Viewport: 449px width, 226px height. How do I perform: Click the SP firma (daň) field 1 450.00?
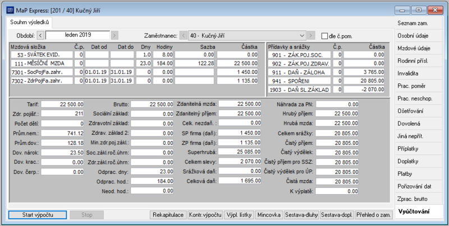(x=240, y=133)
